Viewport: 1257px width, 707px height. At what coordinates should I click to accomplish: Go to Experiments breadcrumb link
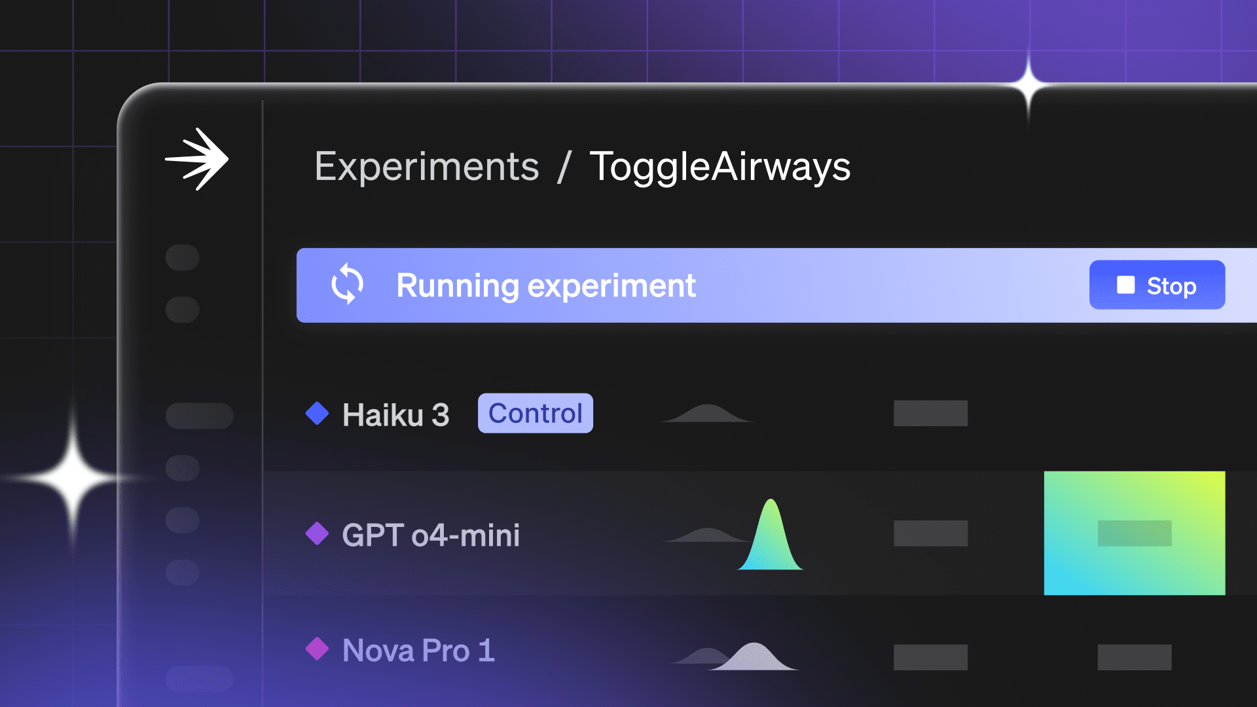click(x=426, y=166)
